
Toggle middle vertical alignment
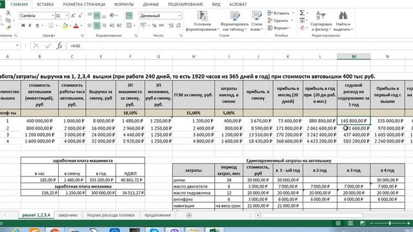pos(97,15)
